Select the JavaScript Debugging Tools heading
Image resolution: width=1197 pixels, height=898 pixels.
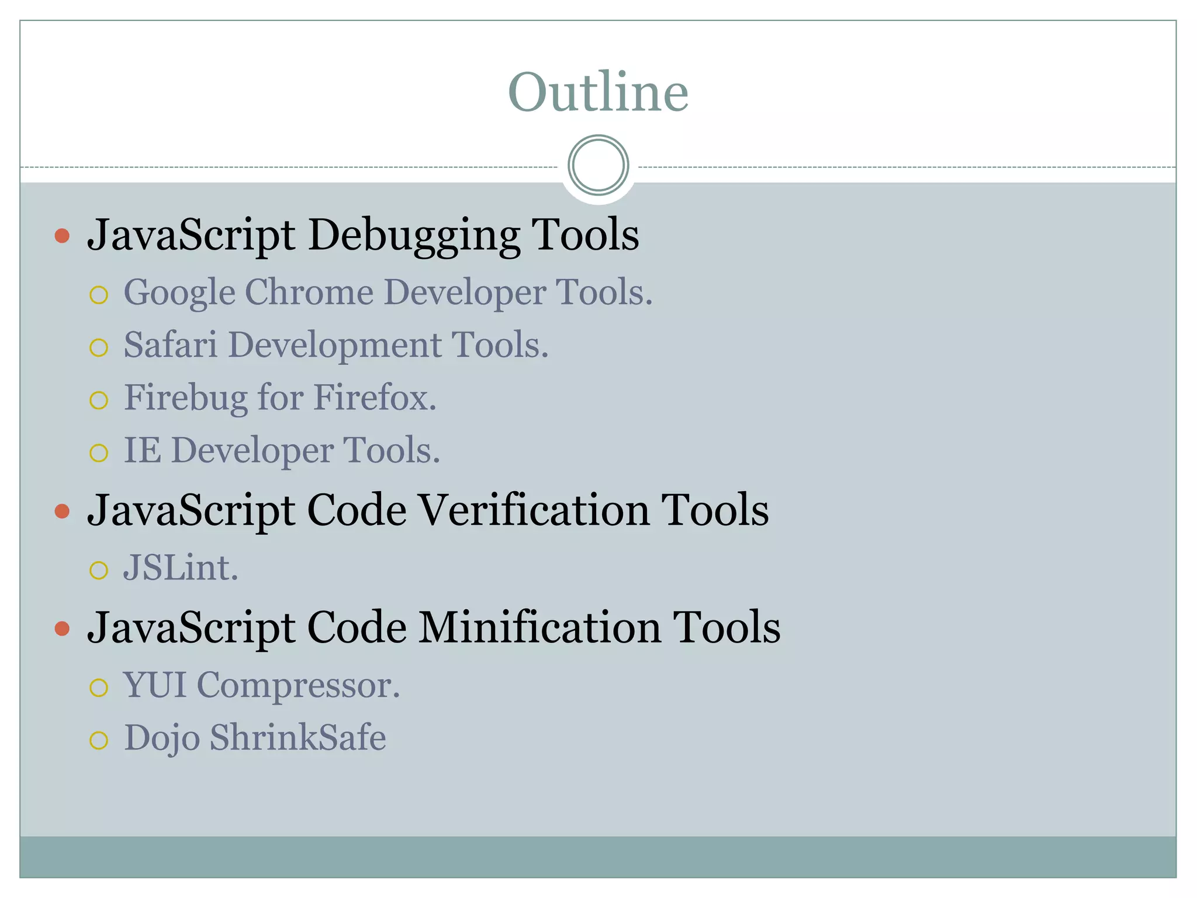click(x=362, y=235)
